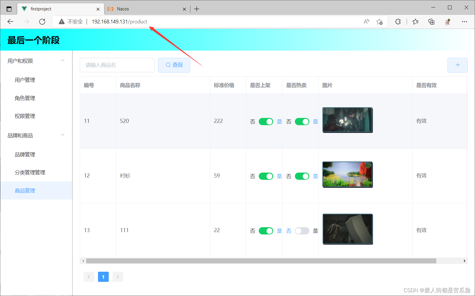
Task: Toggle 是否热卖 switch for product 520
Action: tap(302, 122)
